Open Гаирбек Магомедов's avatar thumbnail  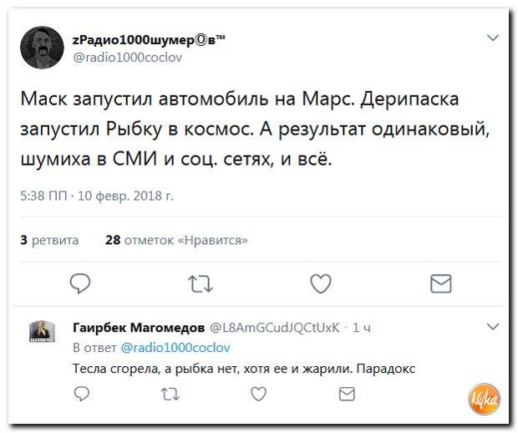[42, 331]
